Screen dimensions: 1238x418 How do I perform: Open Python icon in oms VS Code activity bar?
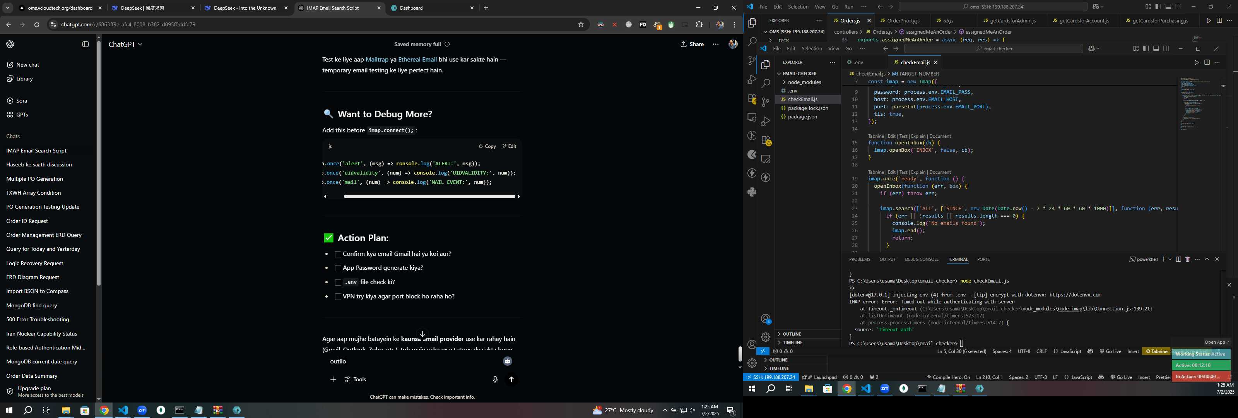click(752, 192)
